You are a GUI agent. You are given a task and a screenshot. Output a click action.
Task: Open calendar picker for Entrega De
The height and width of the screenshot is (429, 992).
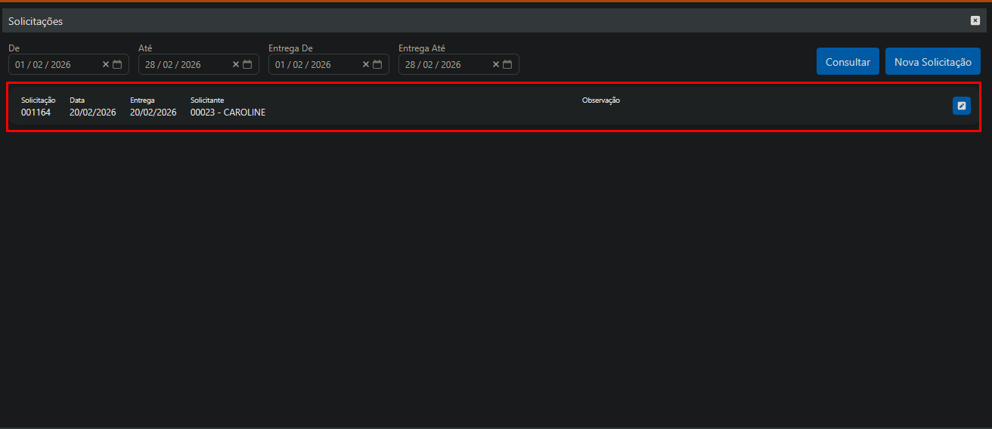click(x=377, y=65)
